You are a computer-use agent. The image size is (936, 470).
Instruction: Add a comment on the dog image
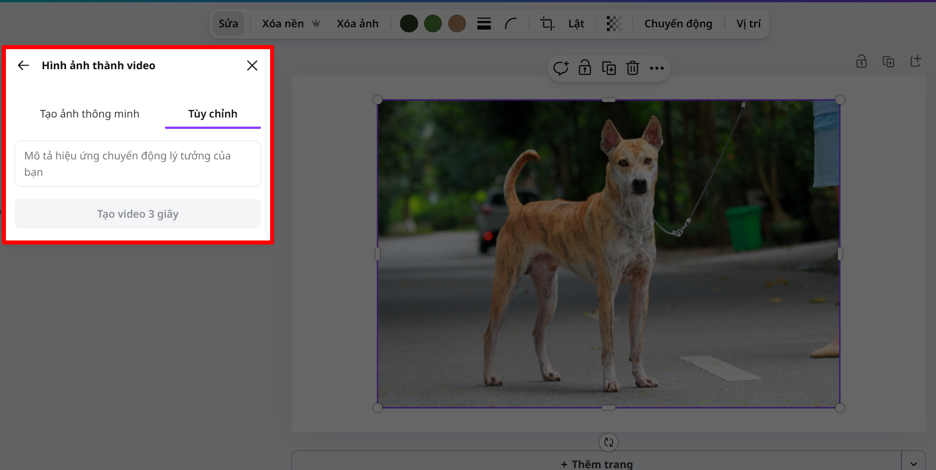[x=562, y=68]
